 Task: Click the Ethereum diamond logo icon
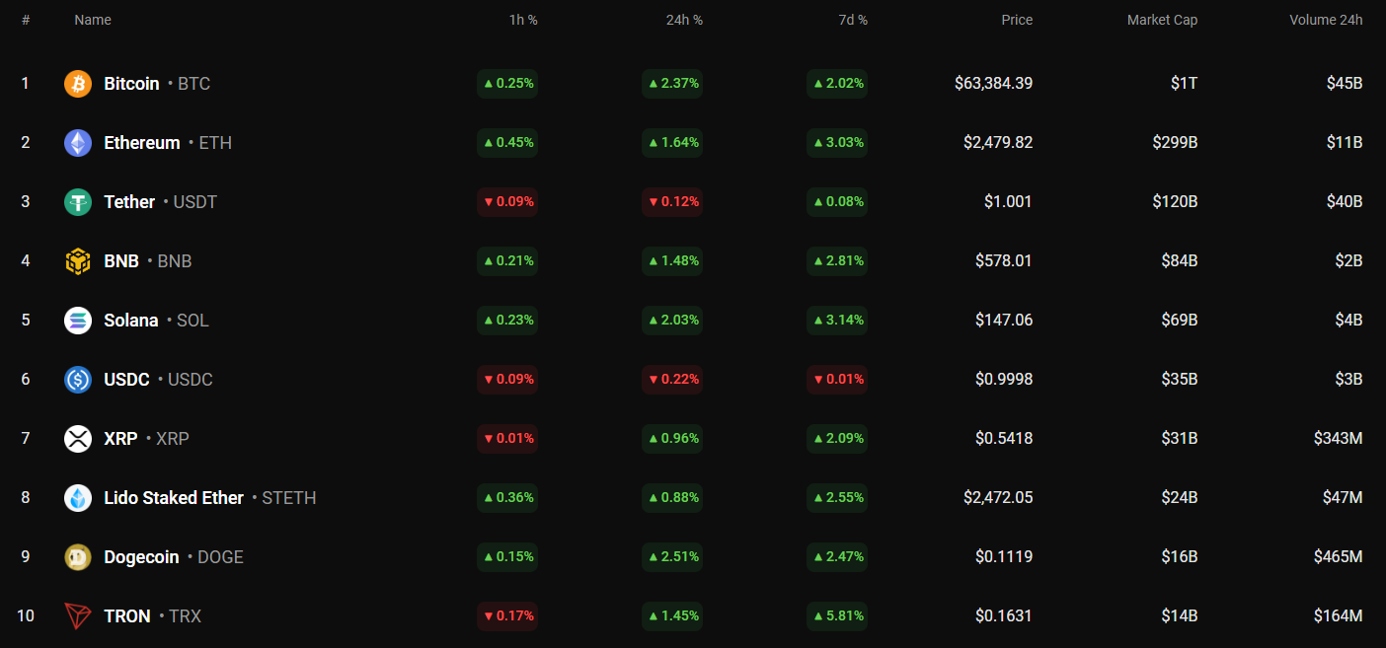click(x=78, y=143)
